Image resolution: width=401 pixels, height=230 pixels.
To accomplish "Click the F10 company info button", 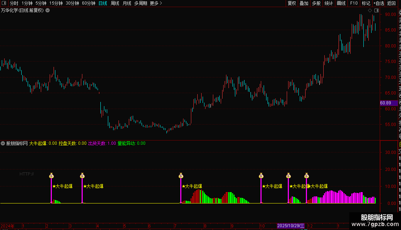I will [354, 3].
